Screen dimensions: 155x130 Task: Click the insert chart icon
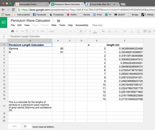click(x=149, y=31)
